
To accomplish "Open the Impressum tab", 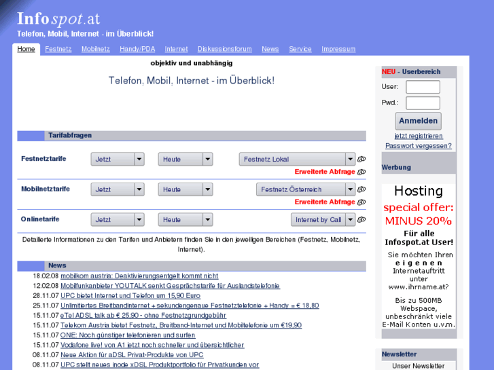I will click(338, 49).
